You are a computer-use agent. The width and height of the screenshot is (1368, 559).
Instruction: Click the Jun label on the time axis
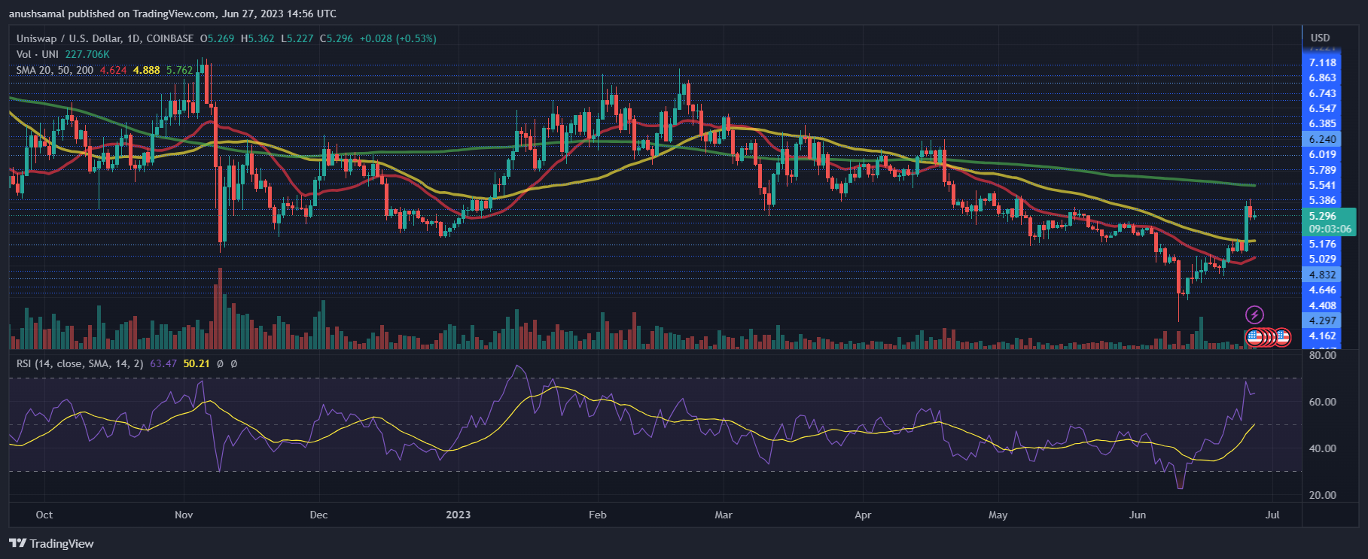[x=1138, y=515]
